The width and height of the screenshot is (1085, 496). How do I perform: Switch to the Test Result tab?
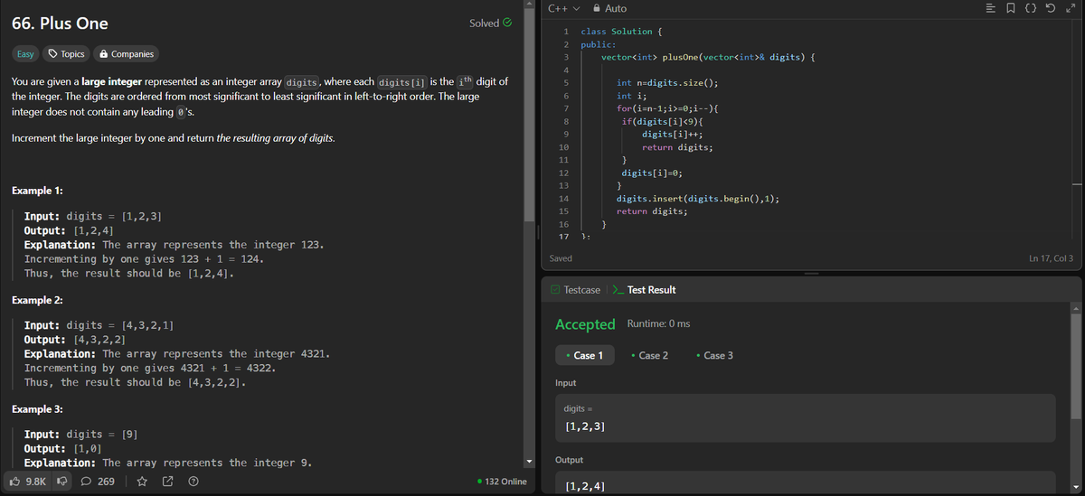pos(645,290)
